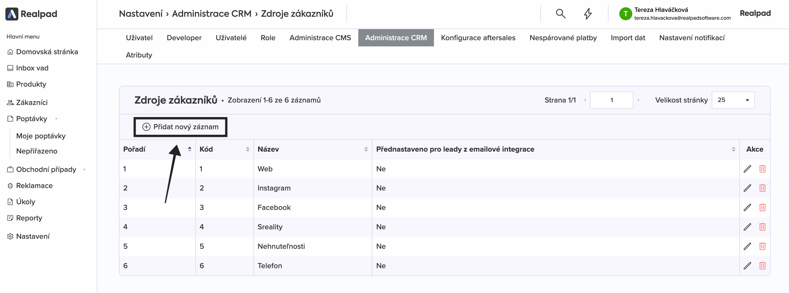Click the trash icon for Sreality row
789x293 pixels.
762,227
